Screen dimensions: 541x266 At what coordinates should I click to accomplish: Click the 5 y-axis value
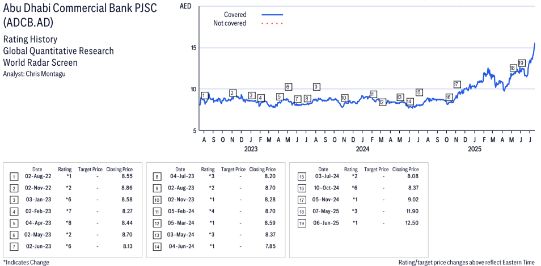[195, 131]
